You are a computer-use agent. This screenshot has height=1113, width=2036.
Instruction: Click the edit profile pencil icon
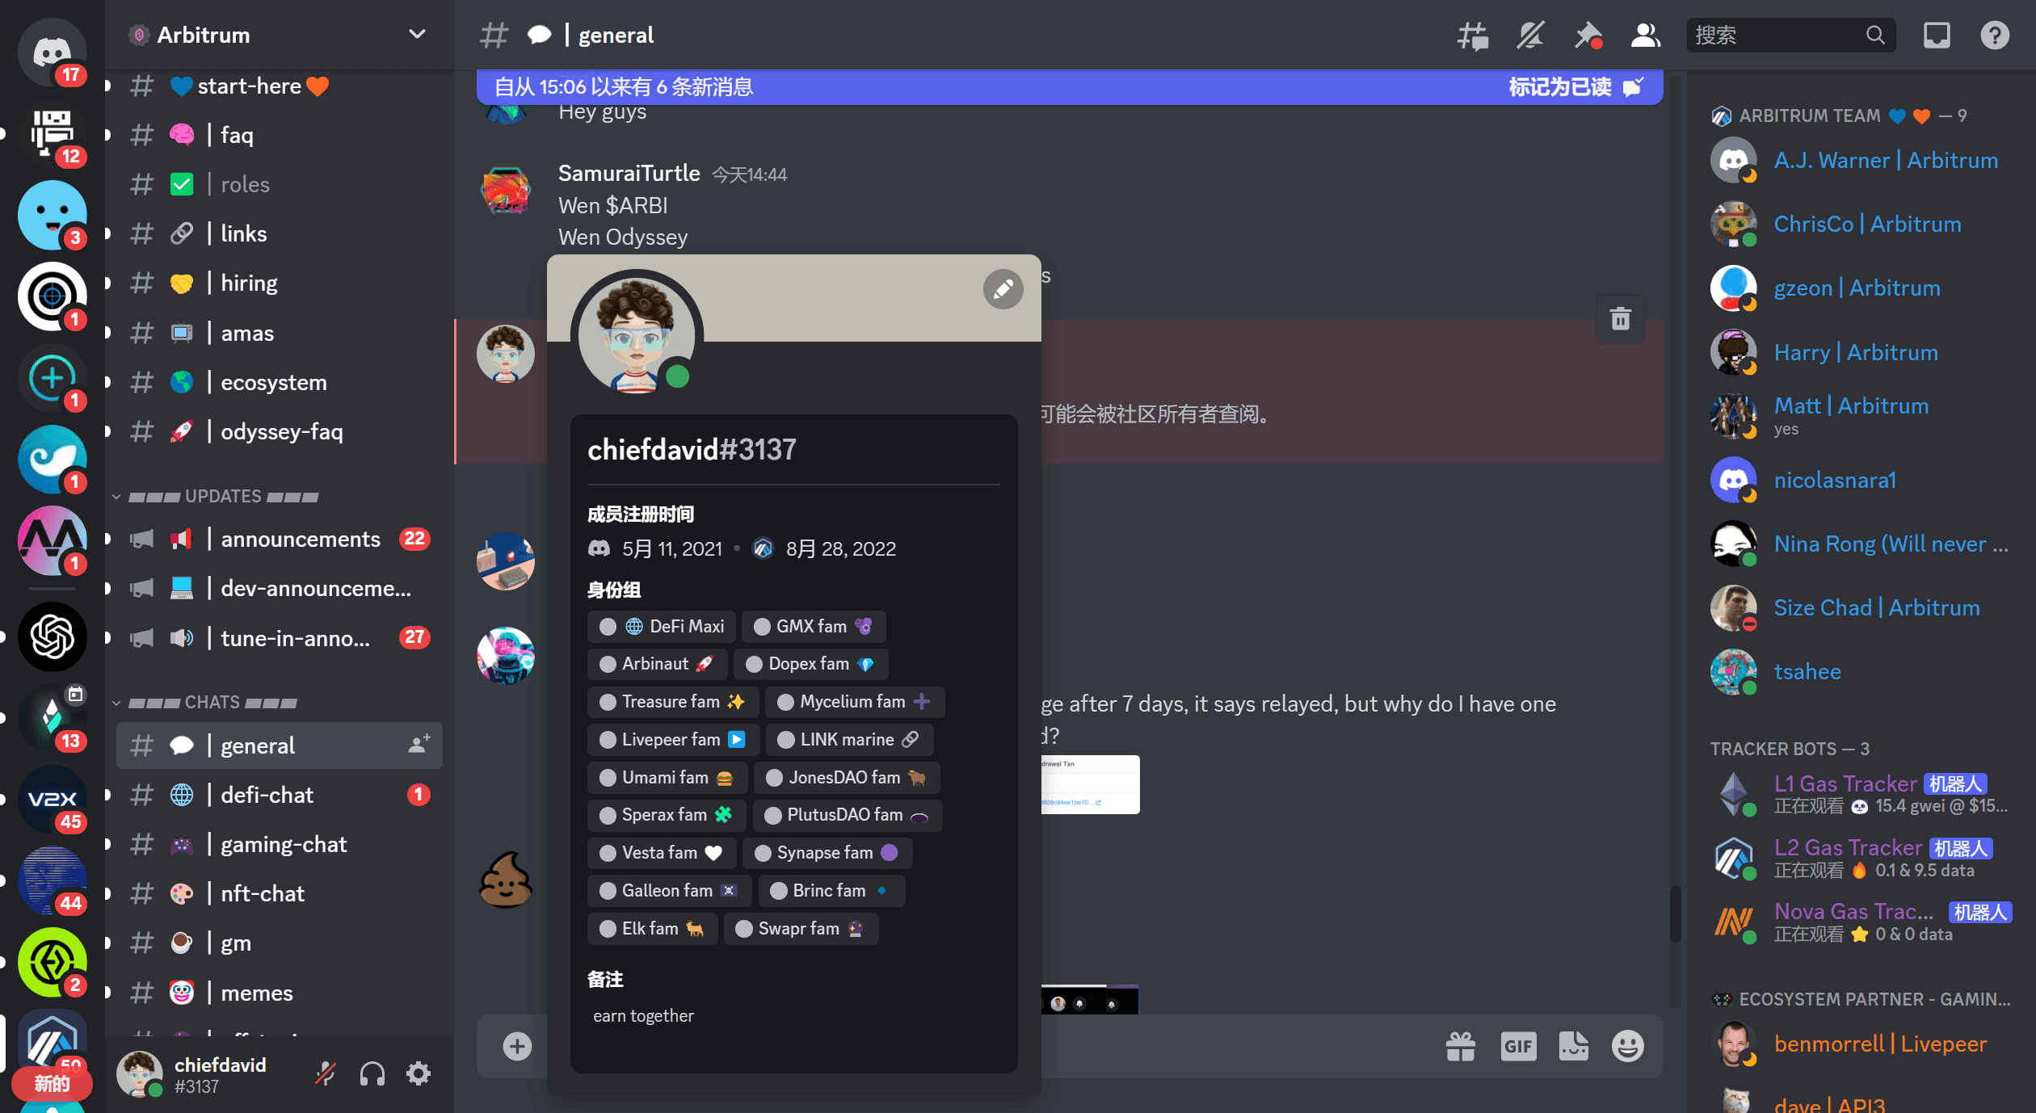point(1001,289)
